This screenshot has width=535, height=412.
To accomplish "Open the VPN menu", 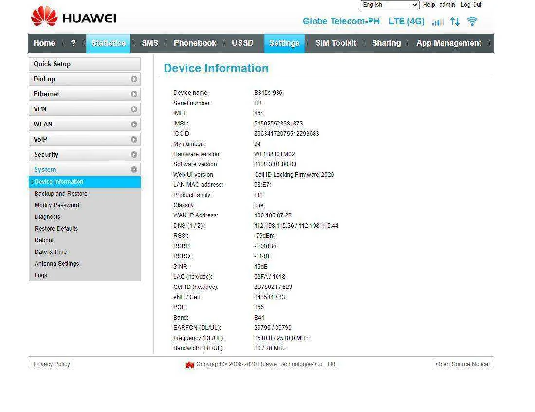I will click(x=85, y=109).
